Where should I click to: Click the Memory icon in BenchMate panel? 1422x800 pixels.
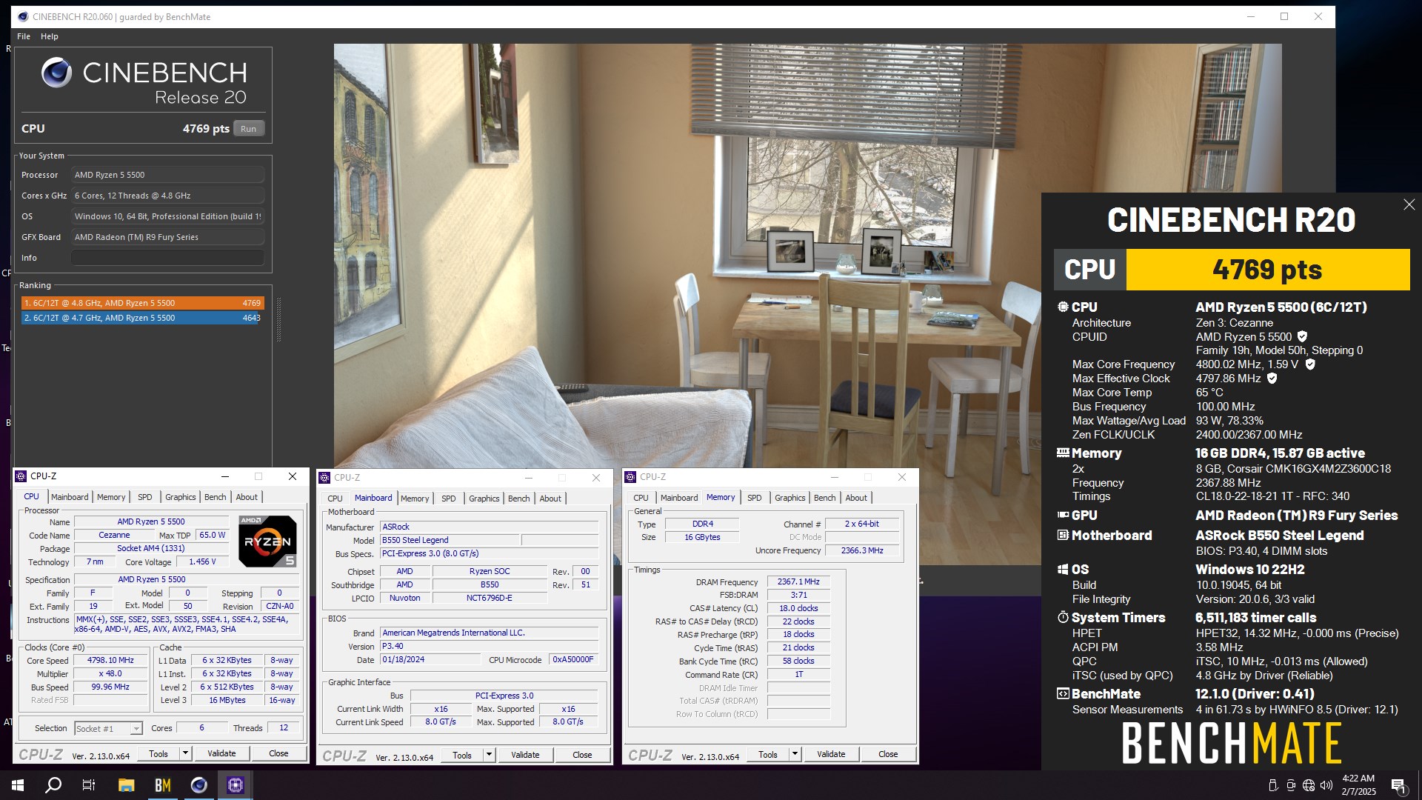[x=1063, y=453]
